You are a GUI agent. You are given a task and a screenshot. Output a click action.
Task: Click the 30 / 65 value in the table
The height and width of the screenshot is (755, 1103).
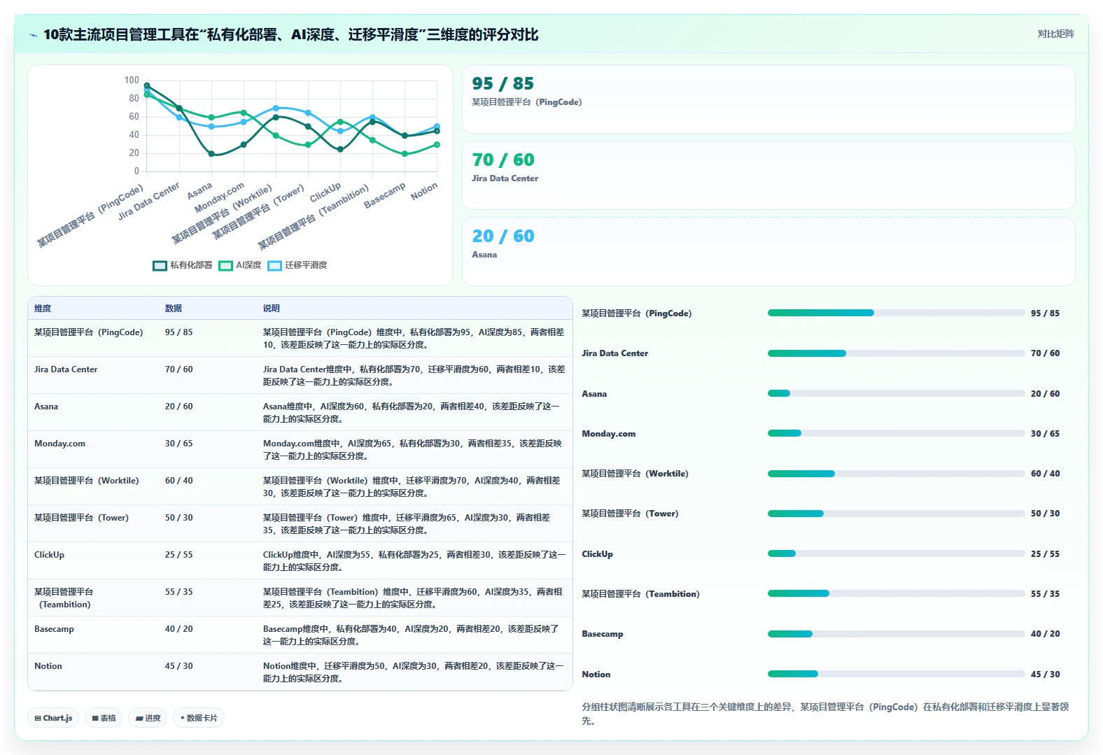tap(178, 444)
